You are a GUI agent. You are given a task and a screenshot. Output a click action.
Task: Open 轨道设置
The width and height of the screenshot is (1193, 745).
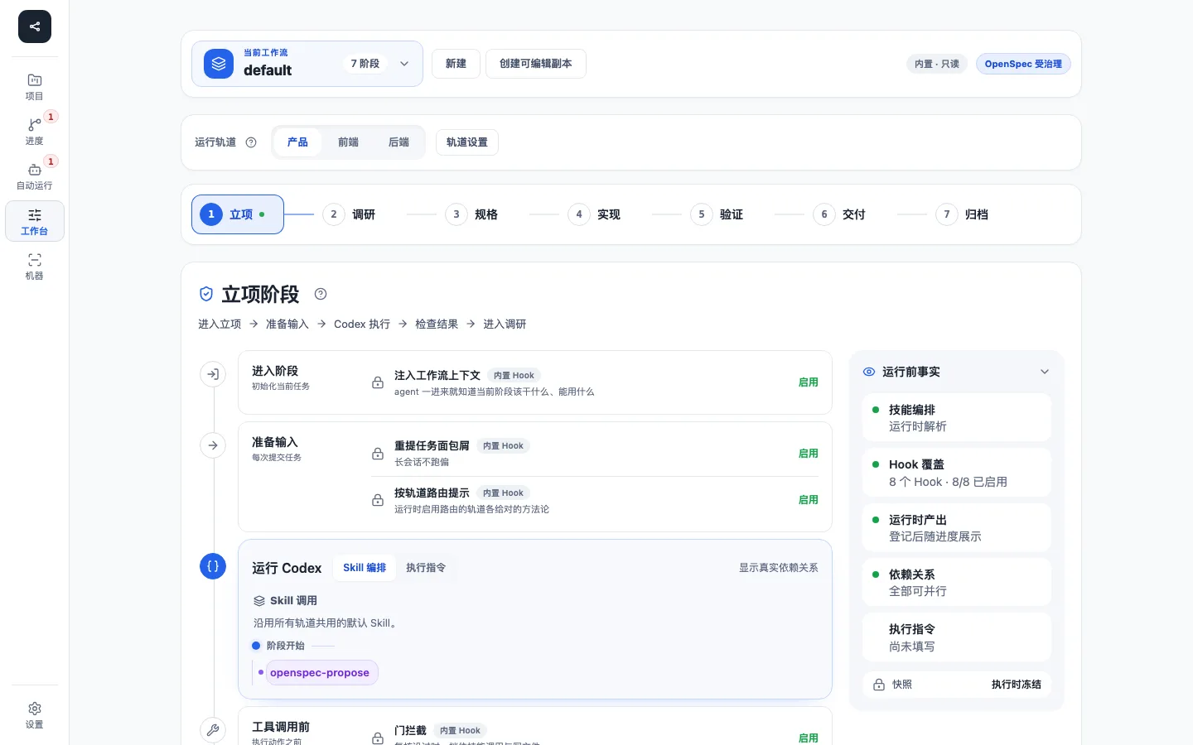(467, 142)
